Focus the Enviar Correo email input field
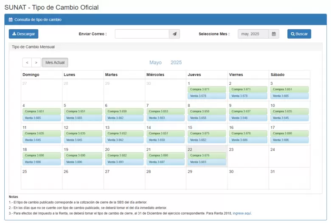Screen dimensions: 331x223 142,34
